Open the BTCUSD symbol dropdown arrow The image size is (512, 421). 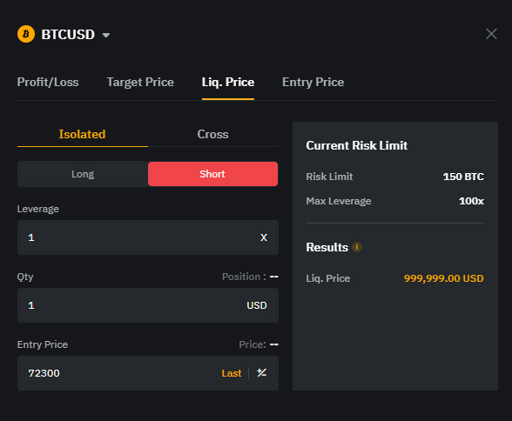pyautogui.click(x=106, y=35)
